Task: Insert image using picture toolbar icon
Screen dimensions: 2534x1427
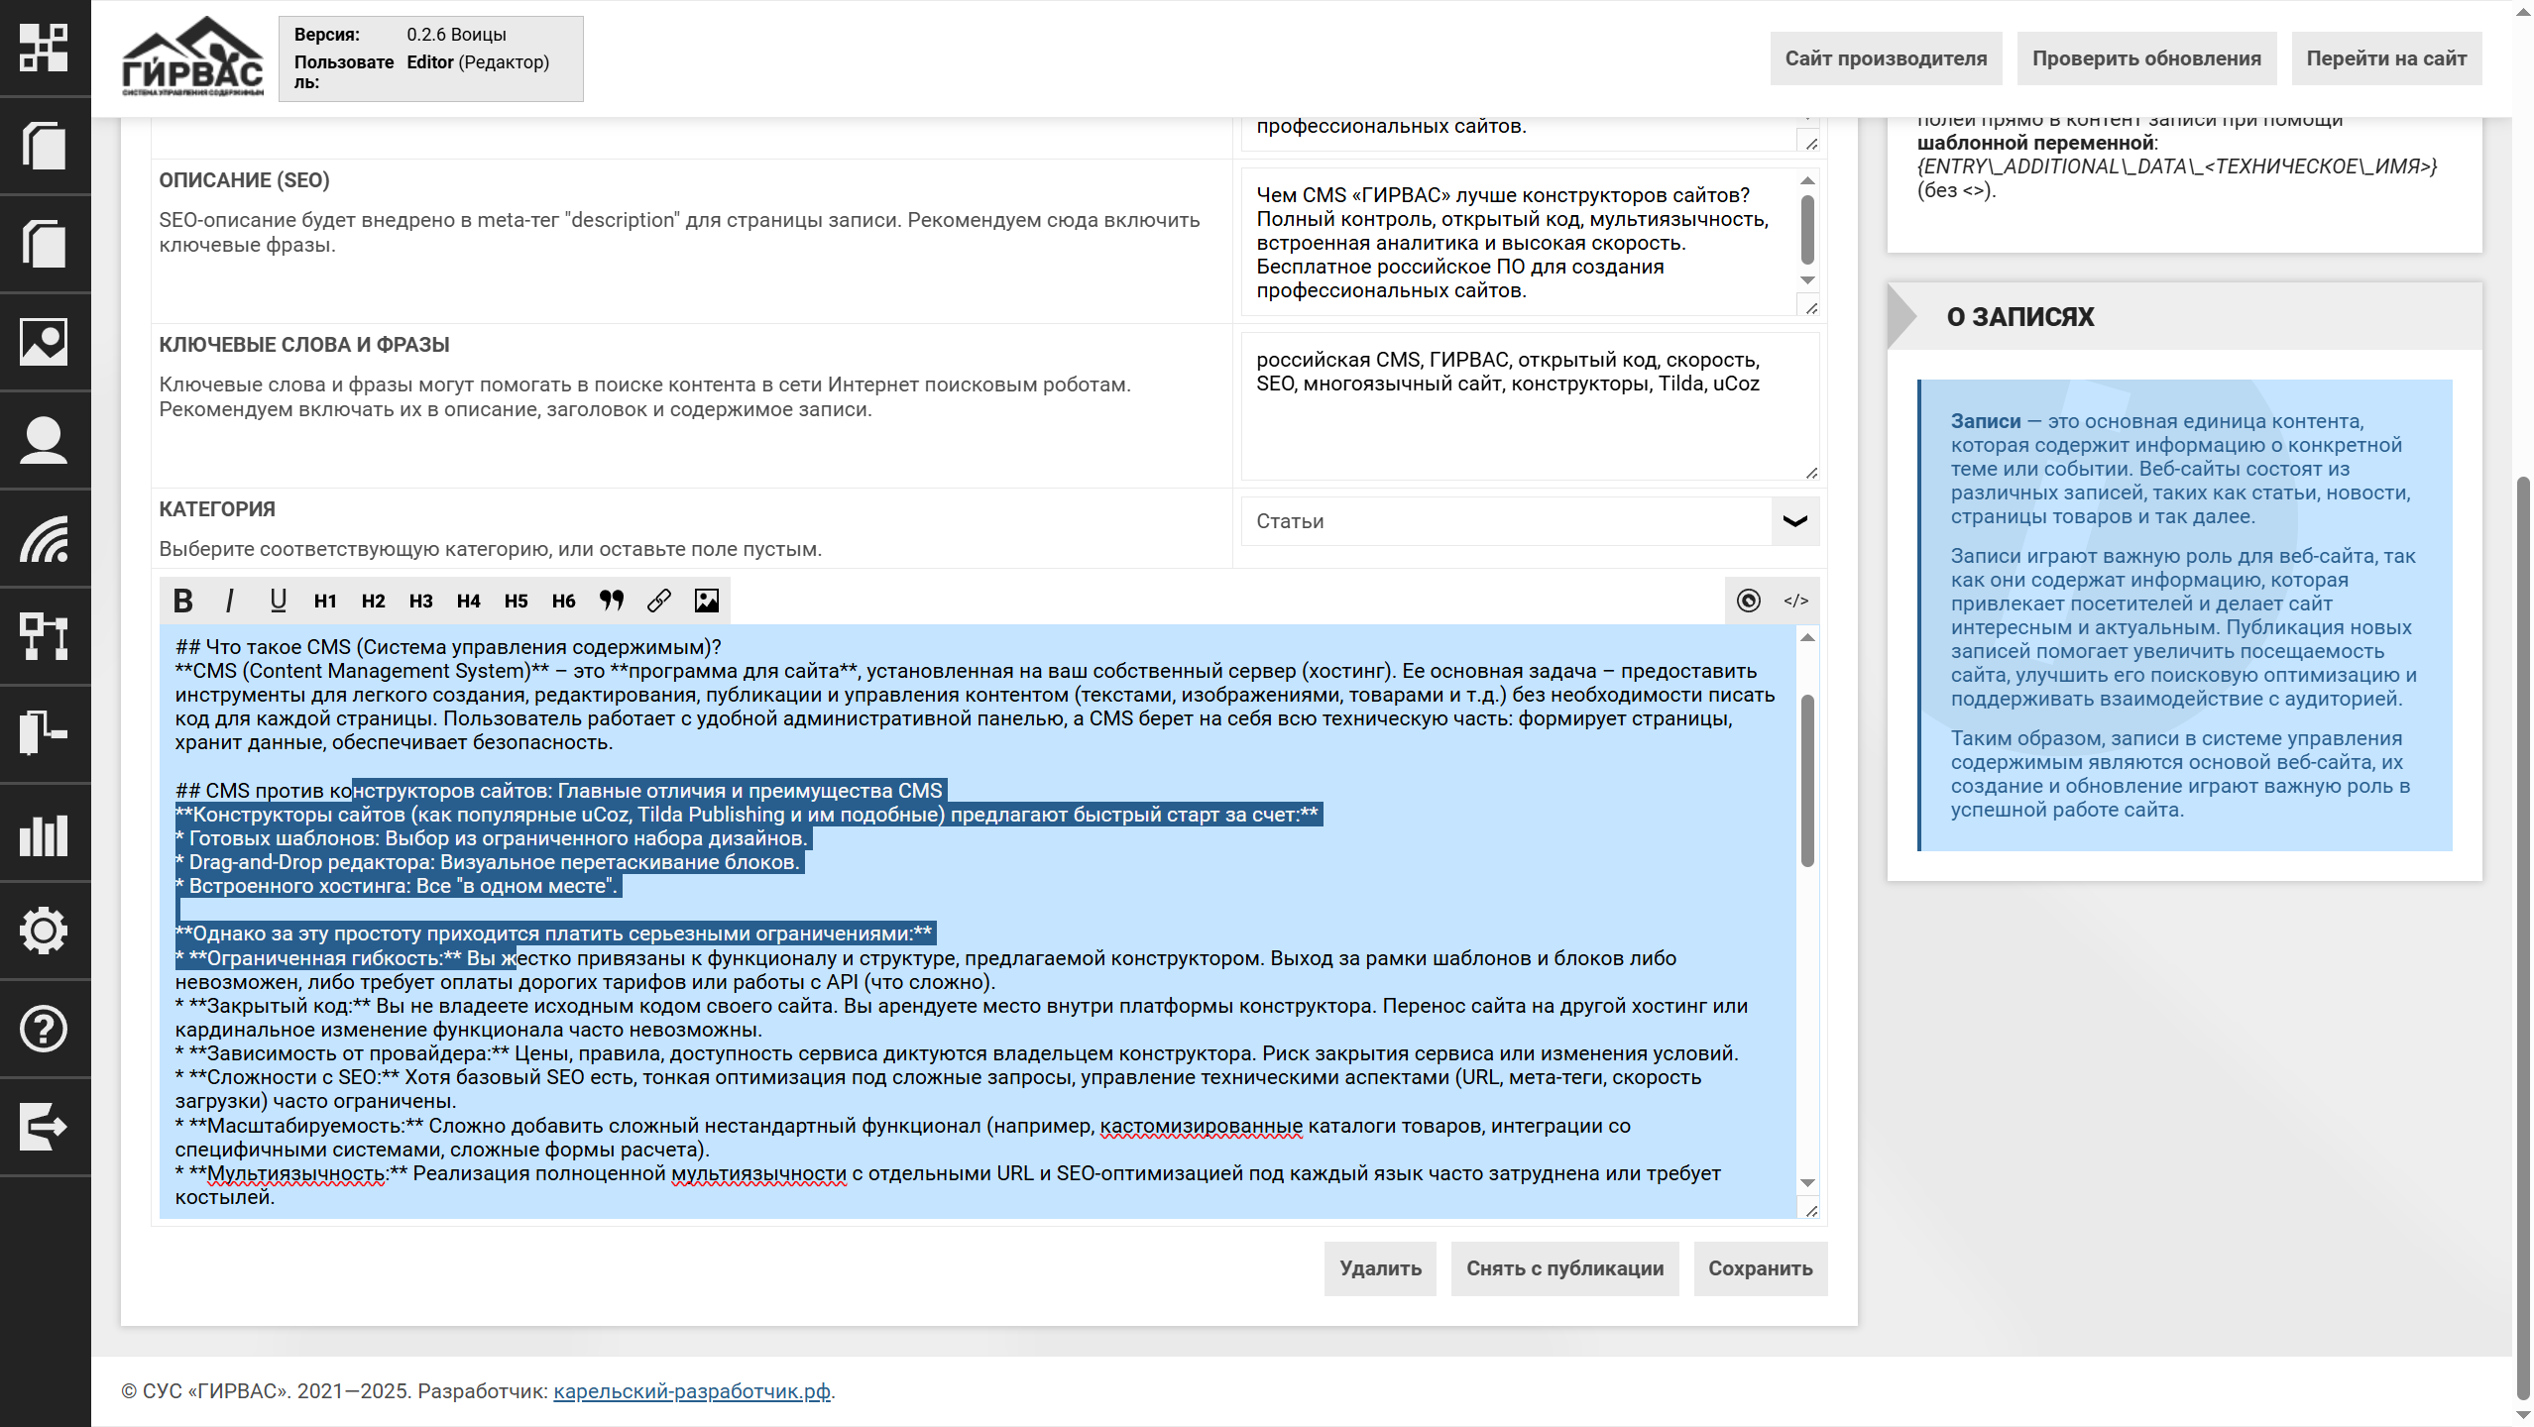Action: tap(707, 601)
